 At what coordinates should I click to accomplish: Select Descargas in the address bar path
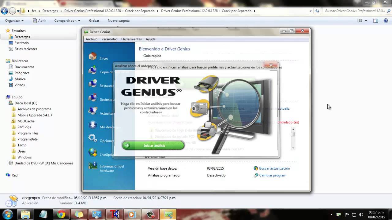pos(50,11)
